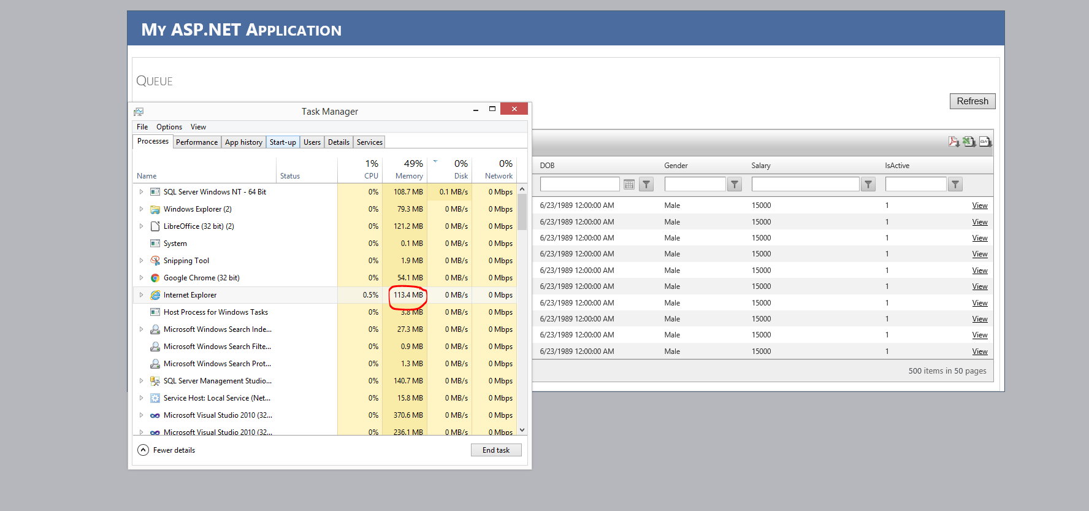Sort the grid by the DOB column header

(547, 166)
